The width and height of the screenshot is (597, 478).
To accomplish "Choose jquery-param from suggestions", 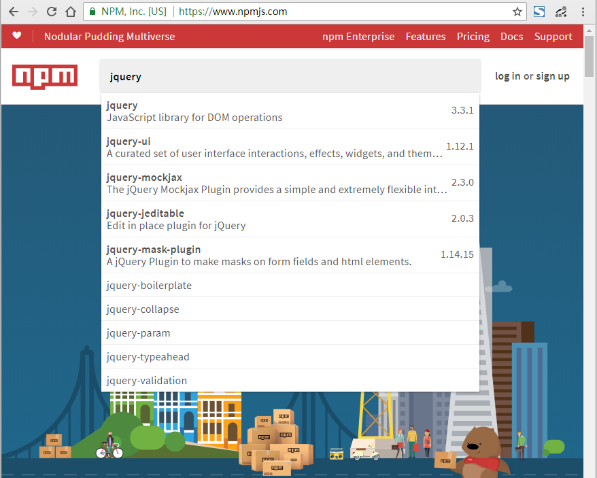I will 290,333.
